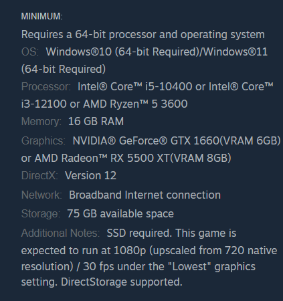Image resolution: width=283 pixels, height=301 pixels.
Task: Click the Processor label
Action: 46,86
